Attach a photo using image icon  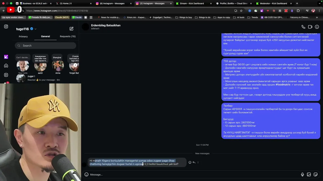[309, 174]
